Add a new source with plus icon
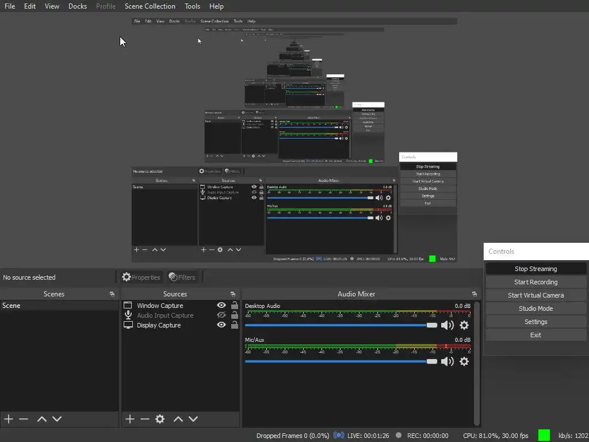The width and height of the screenshot is (589, 442). click(130, 419)
